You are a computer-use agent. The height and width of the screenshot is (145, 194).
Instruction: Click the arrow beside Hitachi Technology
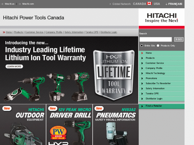tap(142, 73)
